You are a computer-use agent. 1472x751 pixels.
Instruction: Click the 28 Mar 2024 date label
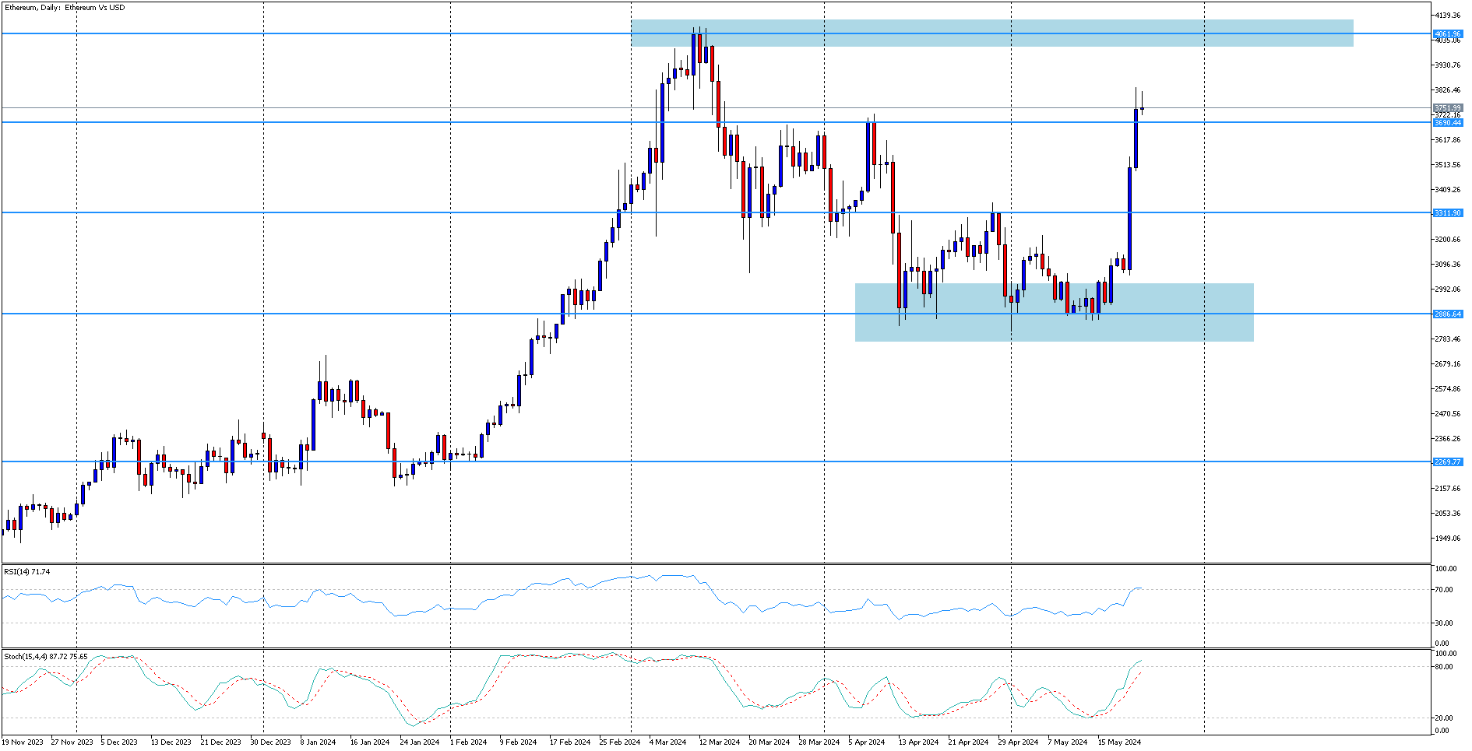819,742
